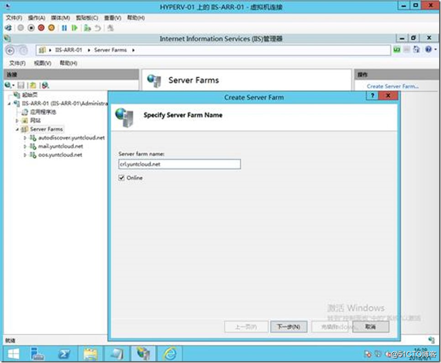Select autodiscover.yuntcloud.net in the tree

pyautogui.click(x=71, y=138)
